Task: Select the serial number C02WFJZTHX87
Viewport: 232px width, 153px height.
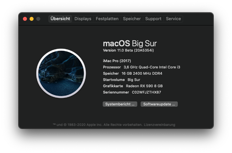Action: click(x=147, y=92)
